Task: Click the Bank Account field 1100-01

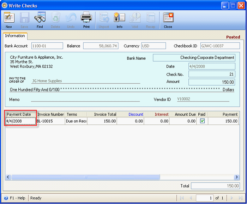Action: 47,46
